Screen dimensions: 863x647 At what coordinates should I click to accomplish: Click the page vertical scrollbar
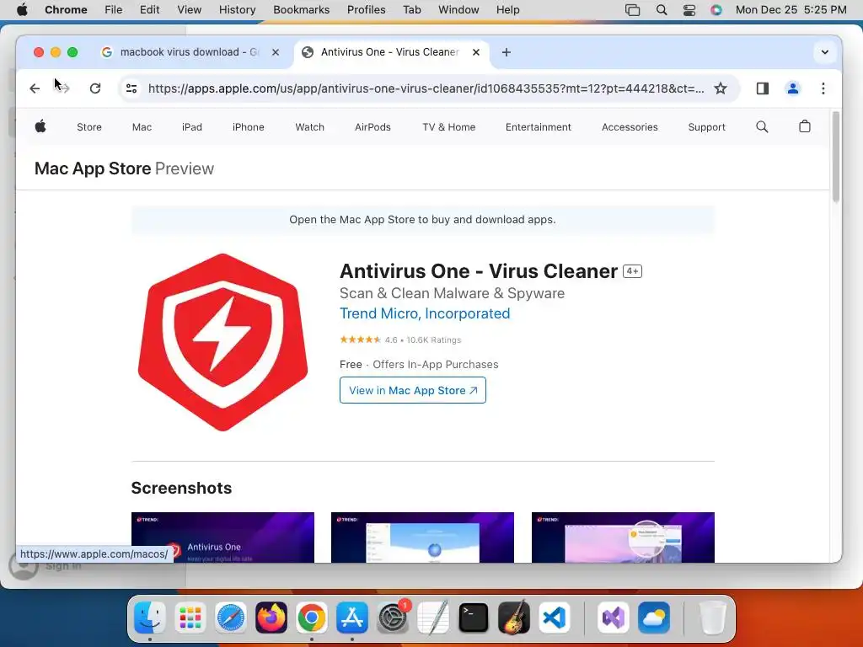(835, 157)
